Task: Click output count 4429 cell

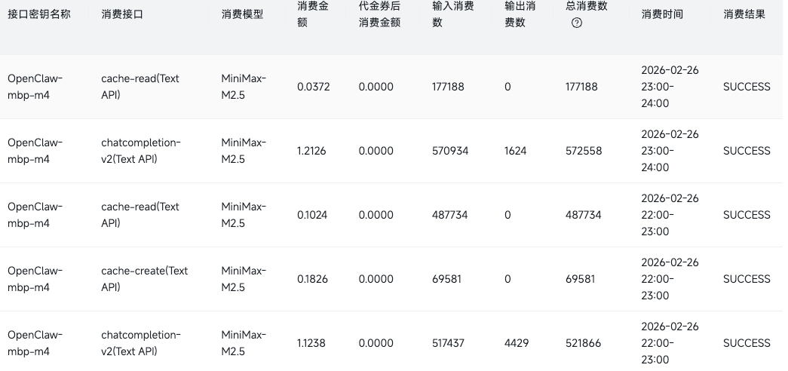Action: (517, 343)
